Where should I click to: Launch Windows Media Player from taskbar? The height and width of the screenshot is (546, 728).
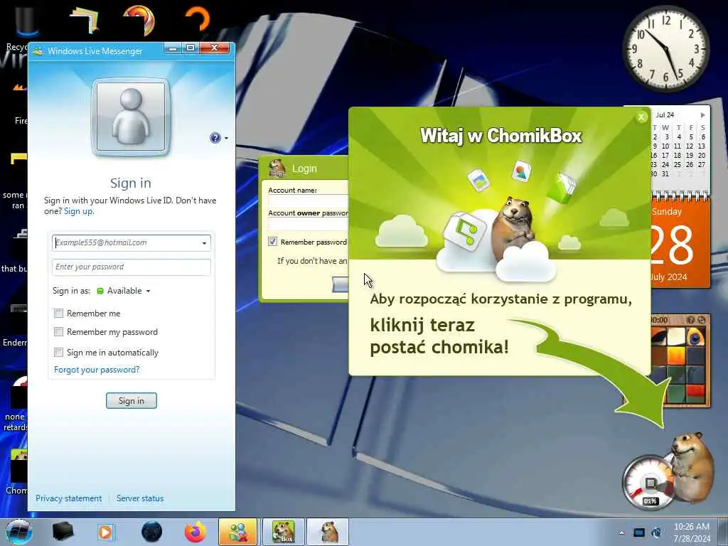point(105,532)
